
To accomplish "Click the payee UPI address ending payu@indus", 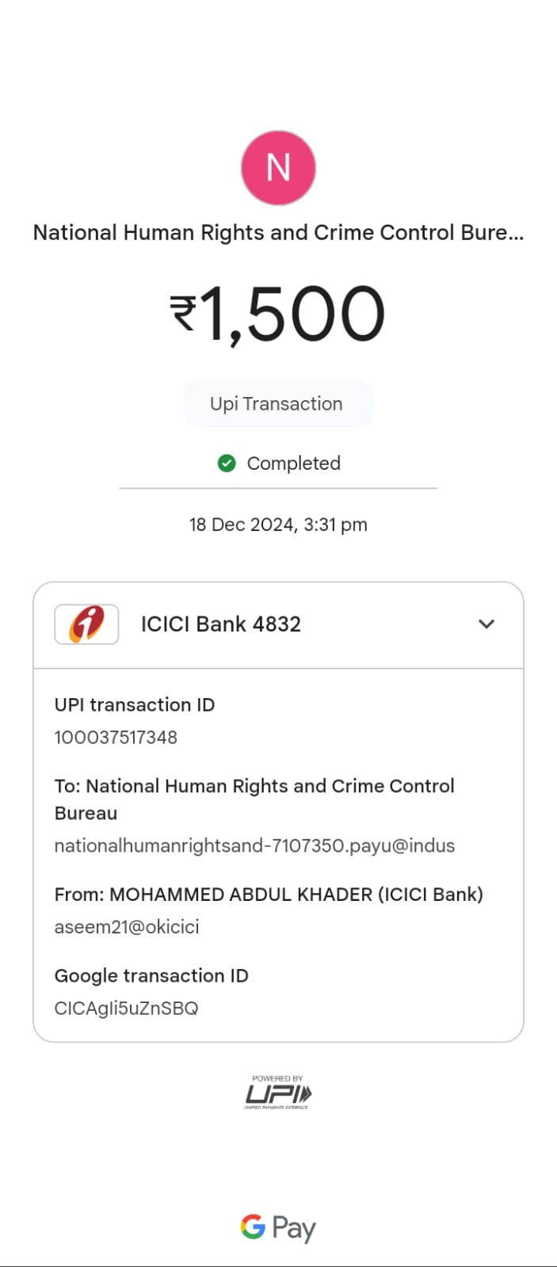I will pos(254,845).
